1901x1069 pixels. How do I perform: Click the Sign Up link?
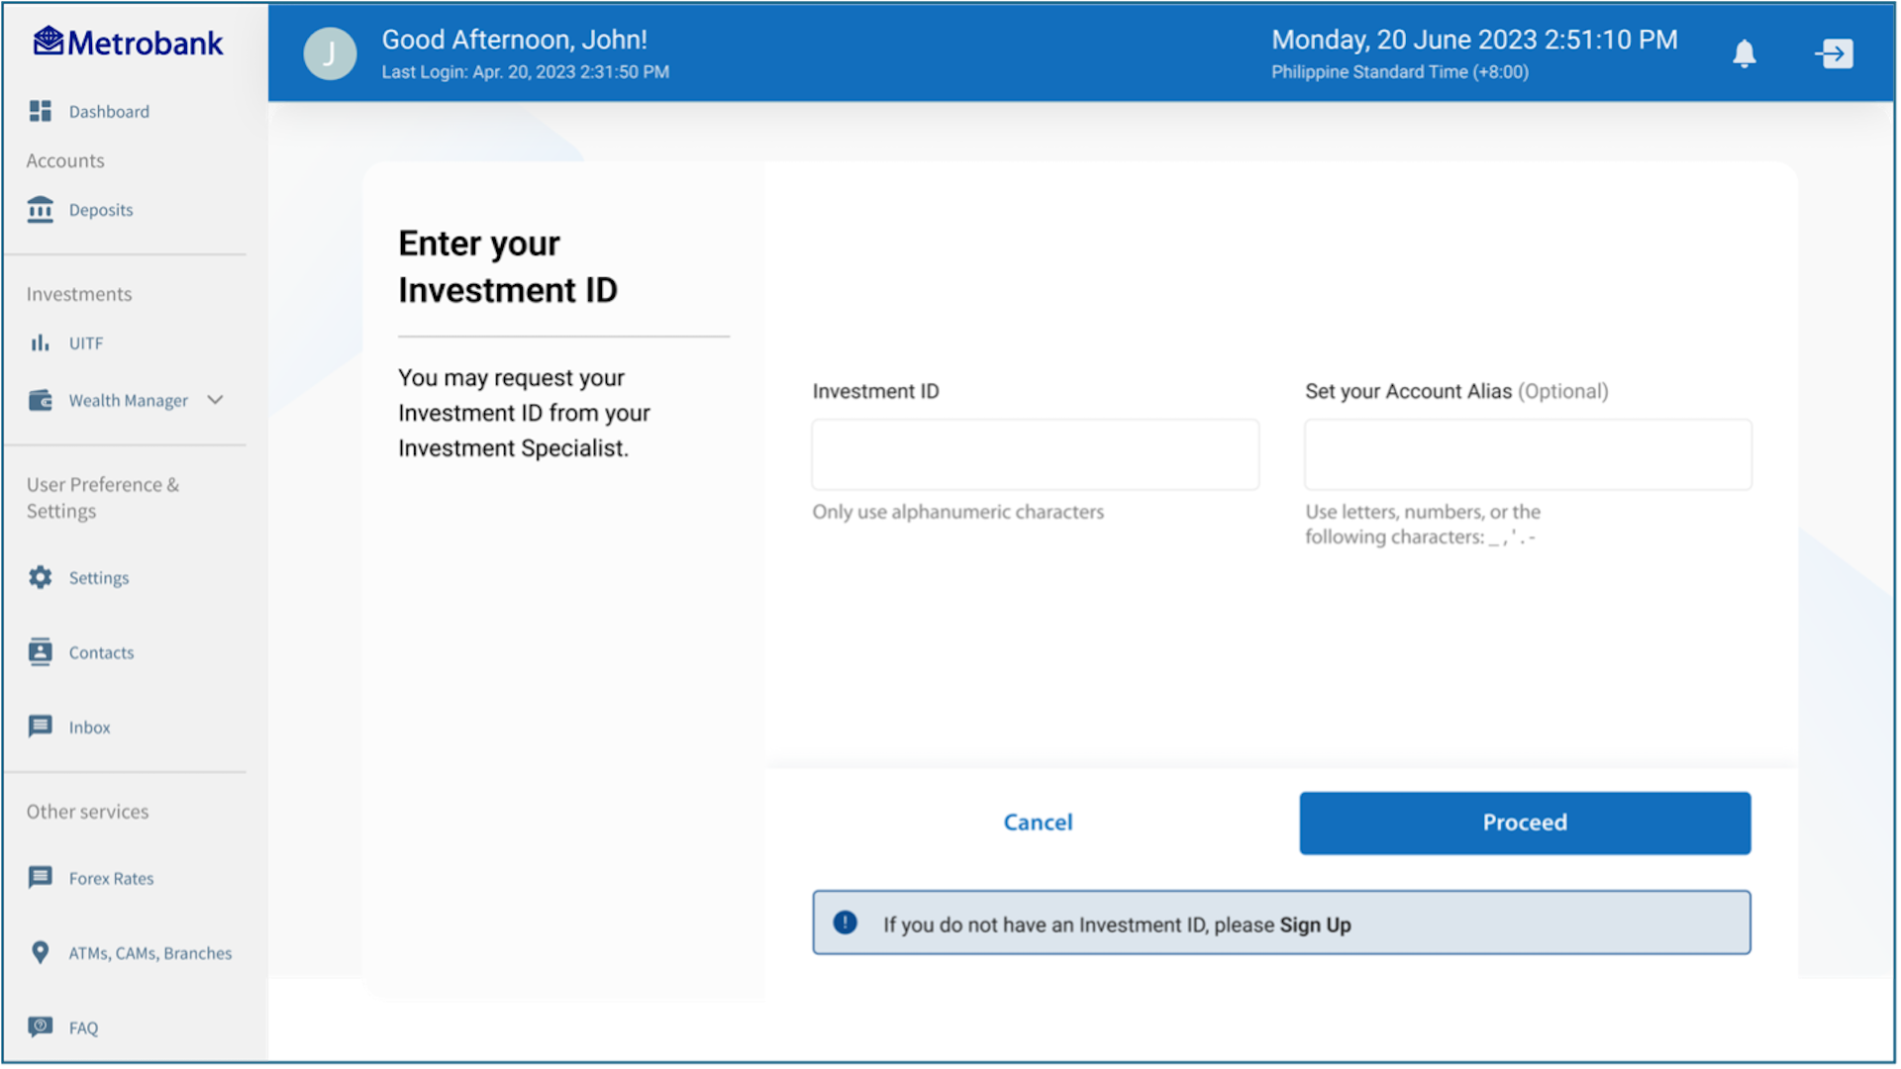point(1315,924)
